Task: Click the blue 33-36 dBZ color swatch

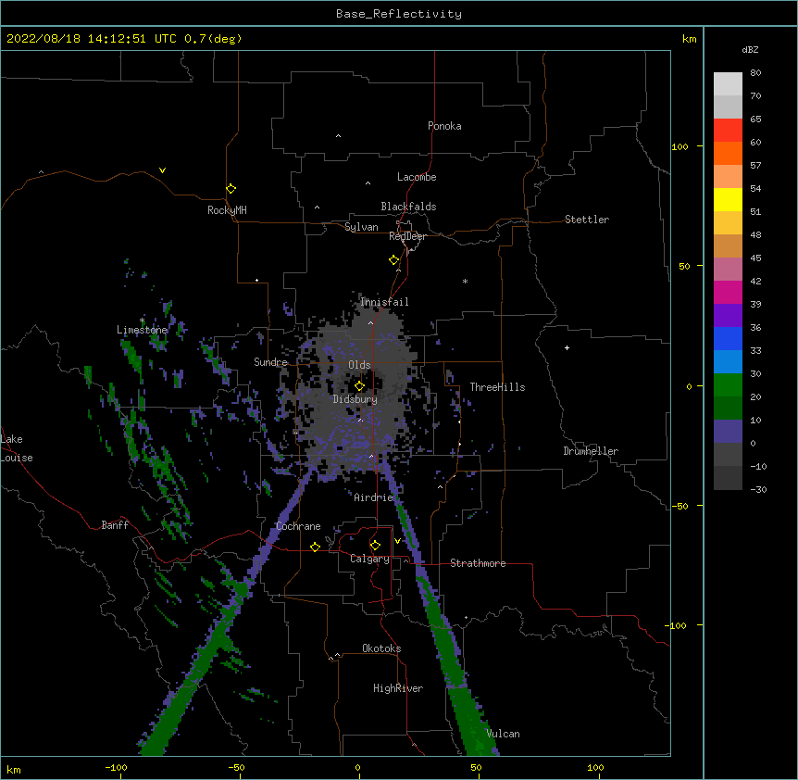Action: [x=728, y=338]
